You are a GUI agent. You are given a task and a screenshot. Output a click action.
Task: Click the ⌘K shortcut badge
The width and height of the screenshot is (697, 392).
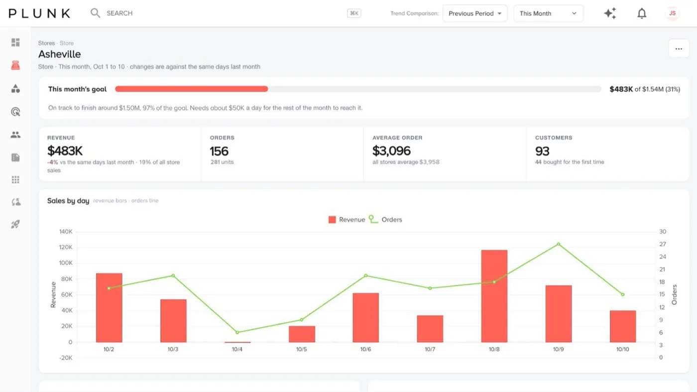(x=354, y=13)
